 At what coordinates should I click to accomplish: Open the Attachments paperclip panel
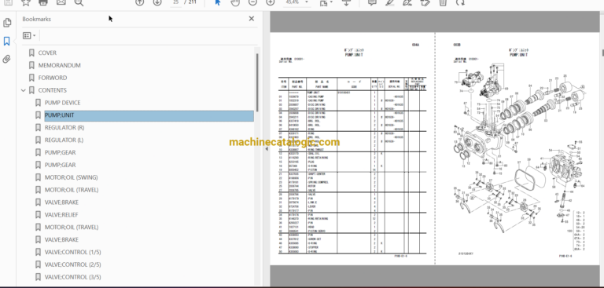click(x=6, y=59)
